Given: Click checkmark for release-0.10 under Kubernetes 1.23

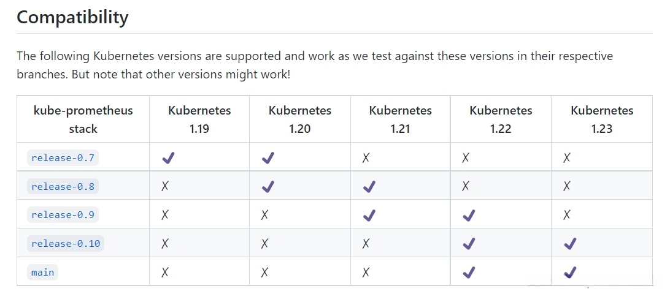Looking at the screenshot, I should point(570,244).
